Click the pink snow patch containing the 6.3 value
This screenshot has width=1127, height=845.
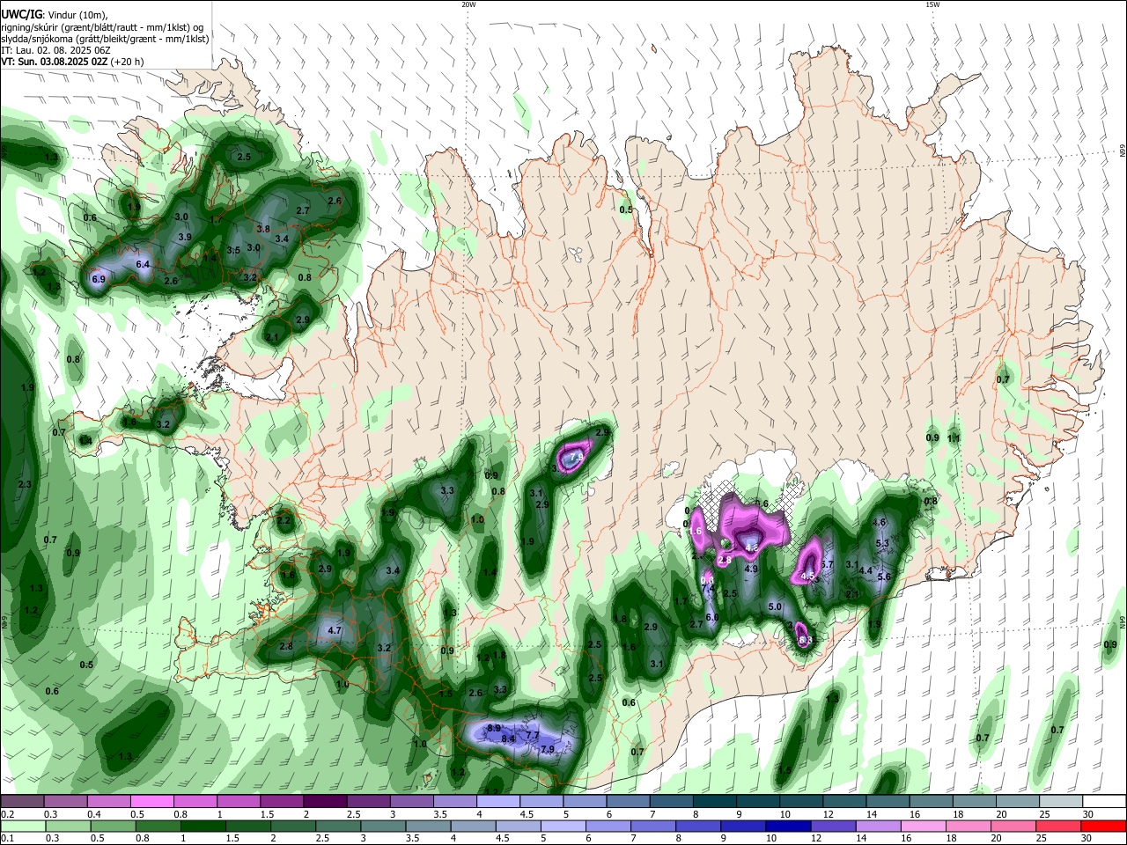[802, 635]
